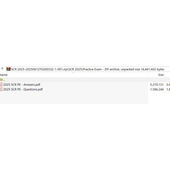Viewport: 170px width, 170px height.
Task: Sort files by the Size column header
Action: coord(156,75)
